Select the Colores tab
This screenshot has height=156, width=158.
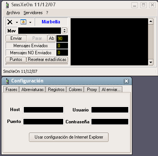75,90
